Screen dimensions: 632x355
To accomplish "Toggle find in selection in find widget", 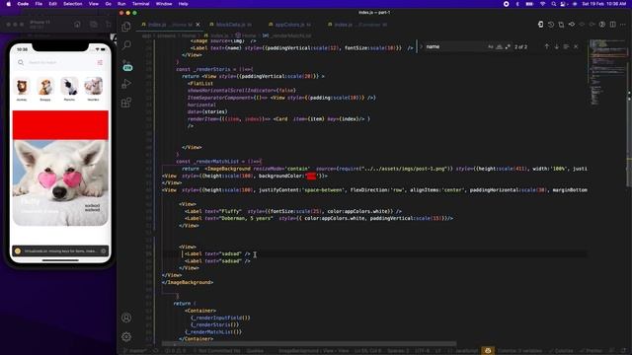I will pyautogui.click(x=566, y=46).
